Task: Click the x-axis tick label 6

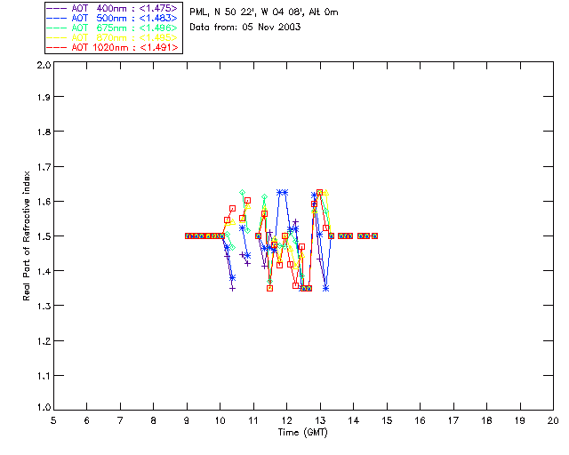Action: 87,420
